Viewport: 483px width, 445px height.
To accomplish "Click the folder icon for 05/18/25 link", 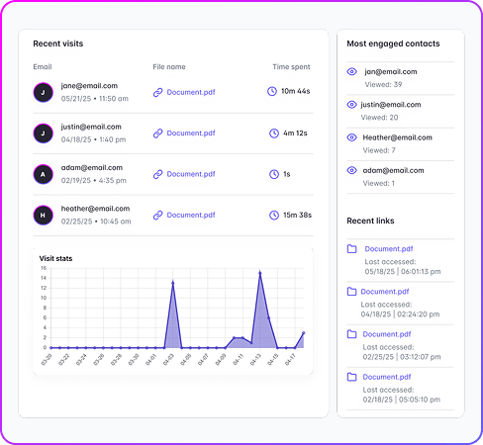I will [x=351, y=249].
